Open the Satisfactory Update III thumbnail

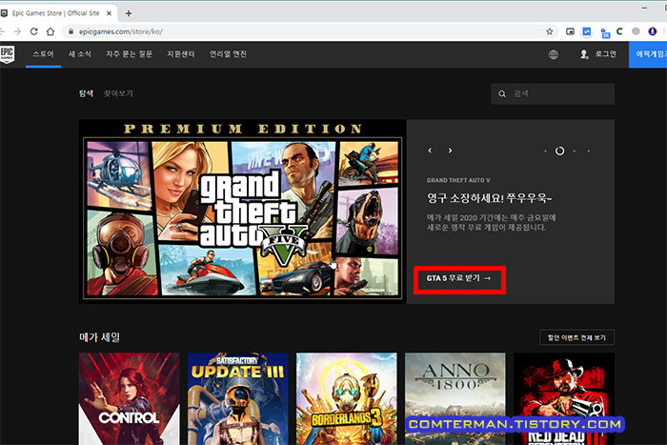(238, 398)
